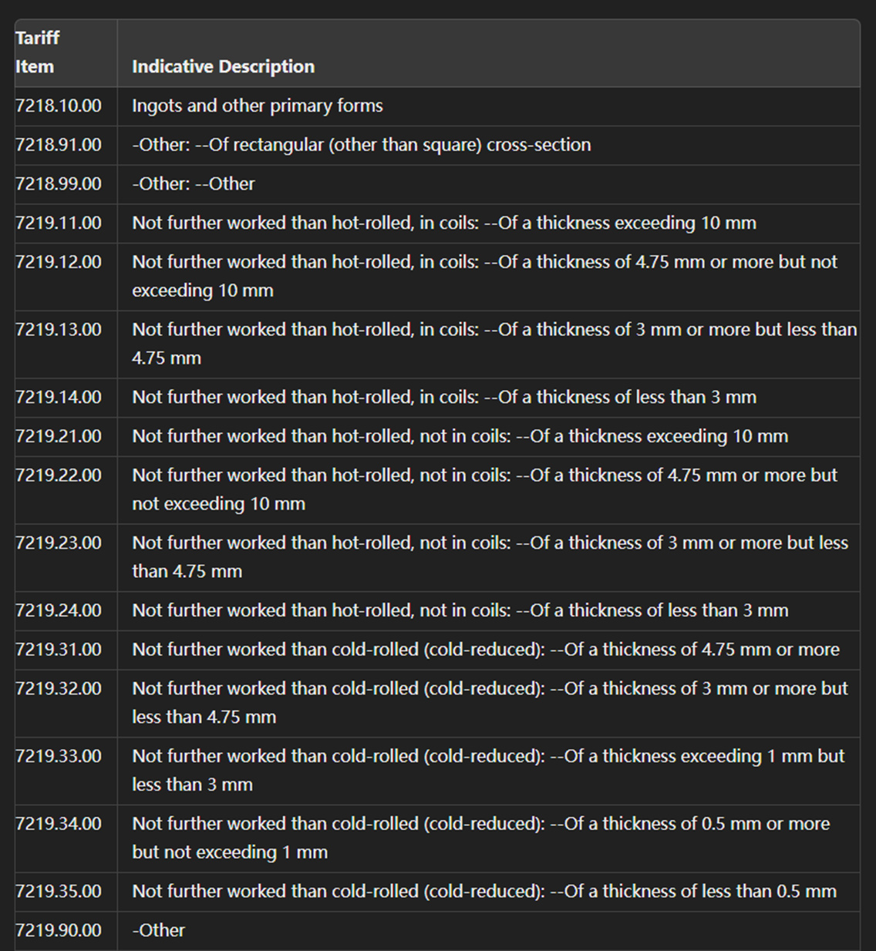The height and width of the screenshot is (951, 876).
Task: Select tariff item 7219.33.00 cell
Action: pos(59,757)
